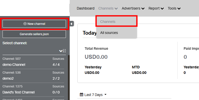
Task: Expand the Advertisers menu
Action: (133, 9)
